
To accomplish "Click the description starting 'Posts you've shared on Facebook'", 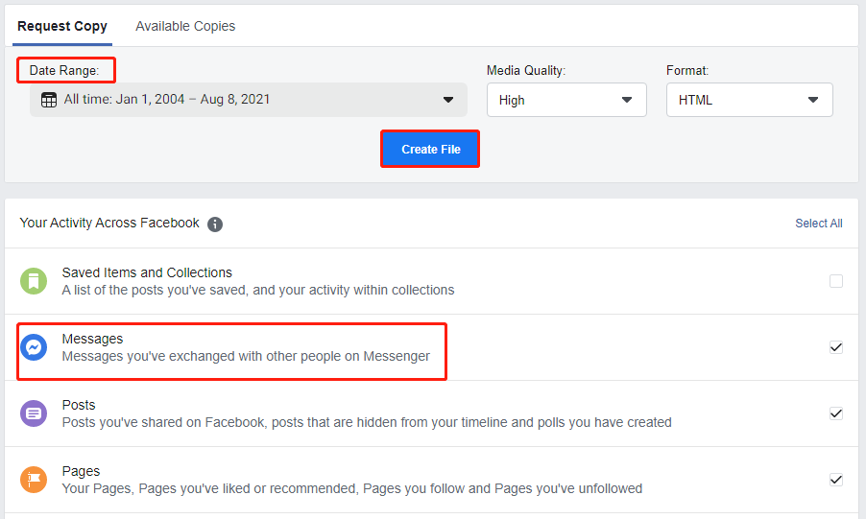I will (367, 422).
